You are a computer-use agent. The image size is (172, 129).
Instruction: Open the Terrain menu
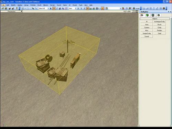pos(52,5)
